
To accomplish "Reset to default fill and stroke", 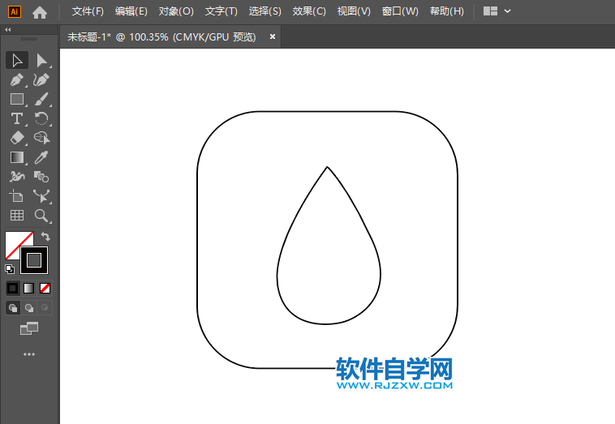I will 10,269.
